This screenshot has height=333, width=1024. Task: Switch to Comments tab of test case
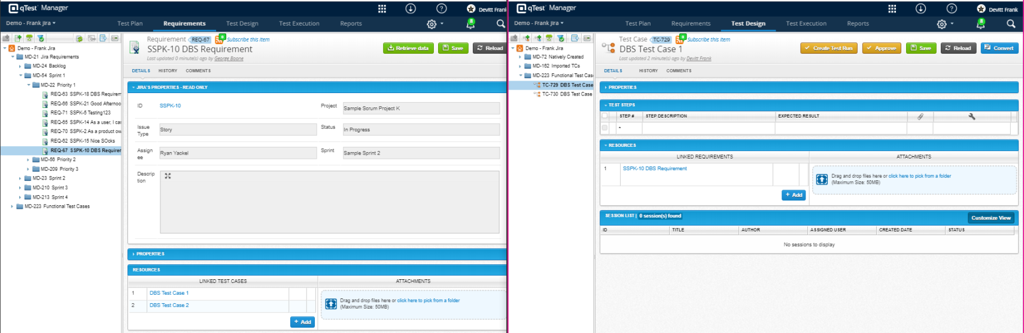click(679, 71)
